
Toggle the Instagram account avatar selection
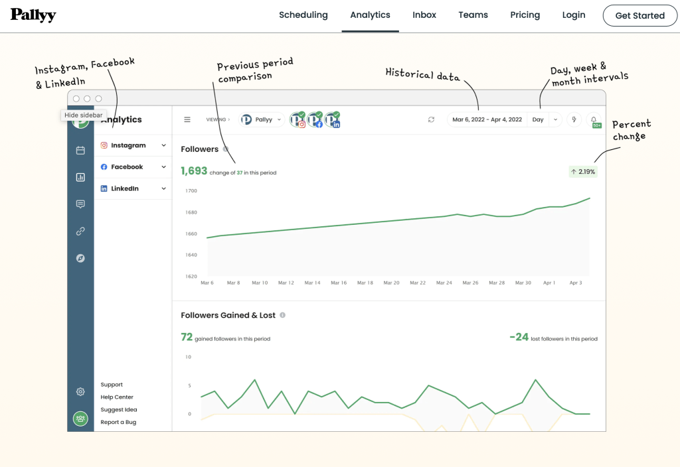298,120
